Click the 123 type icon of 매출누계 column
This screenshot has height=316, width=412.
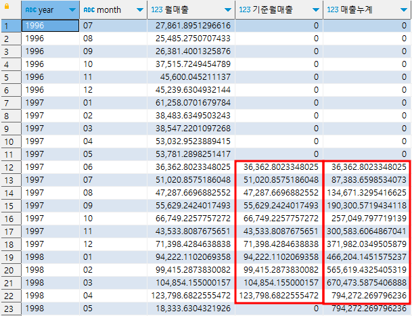click(333, 10)
